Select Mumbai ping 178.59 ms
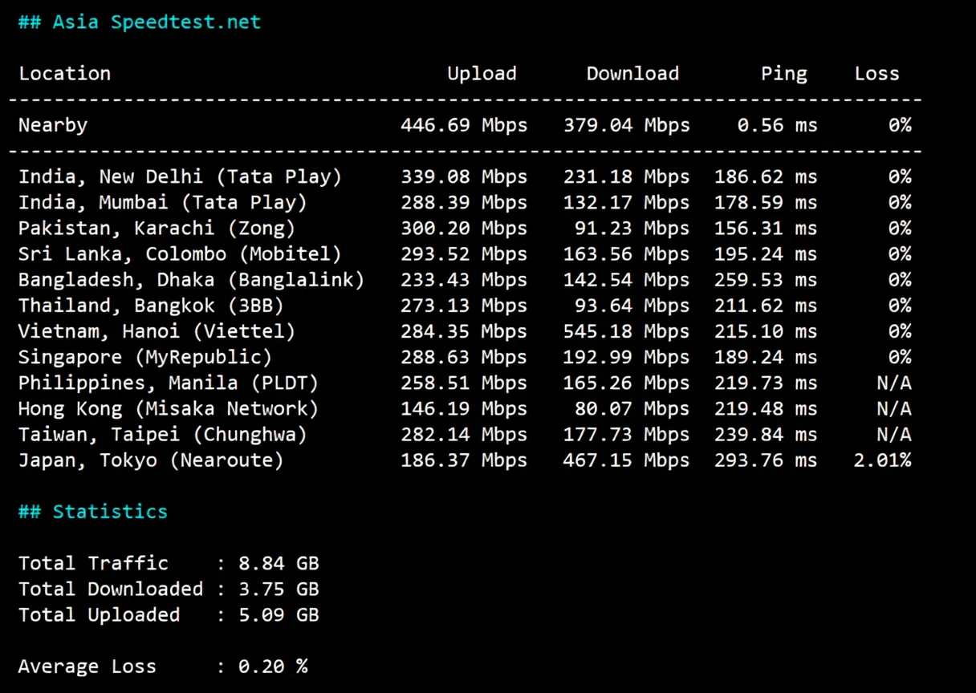 pyautogui.click(x=766, y=202)
